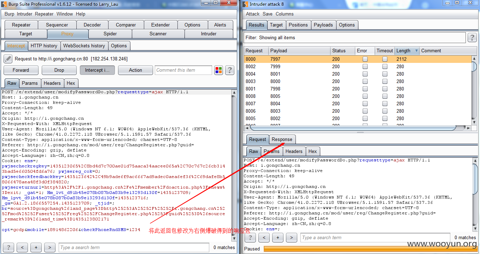Viewport: 480px width, 254px height.
Task: Open the highlight color picker icon
Action: point(219,70)
